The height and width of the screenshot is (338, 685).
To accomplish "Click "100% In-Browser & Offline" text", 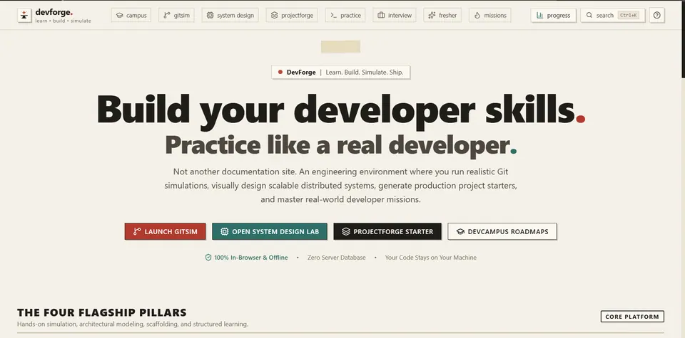I will click(250, 258).
